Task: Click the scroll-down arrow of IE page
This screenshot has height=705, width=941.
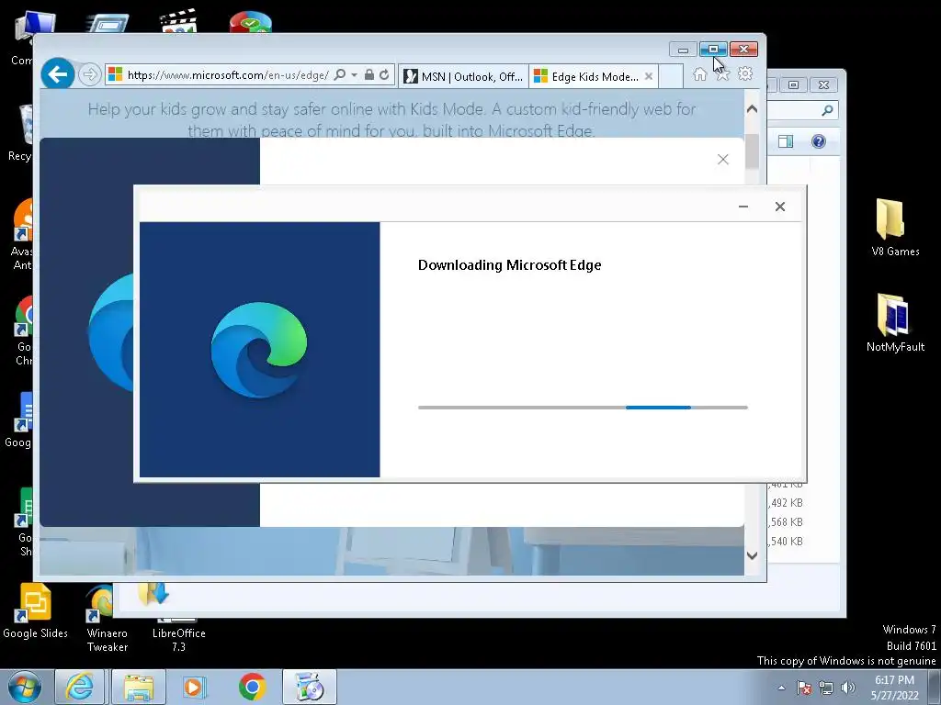Action: (x=752, y=555)
